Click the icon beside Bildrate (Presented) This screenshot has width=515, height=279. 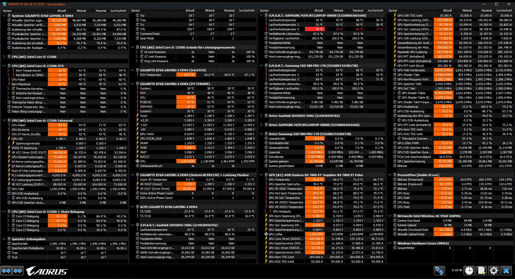395,180
